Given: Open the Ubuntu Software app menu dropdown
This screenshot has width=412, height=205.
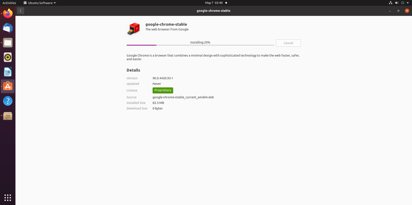Looking at the screenshot, I should (x=40, y=3).
